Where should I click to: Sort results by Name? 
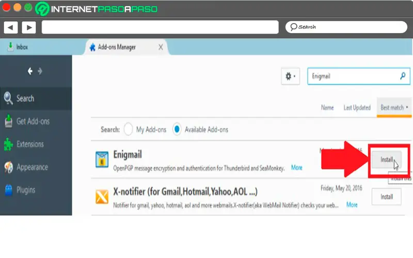[327, 108]
